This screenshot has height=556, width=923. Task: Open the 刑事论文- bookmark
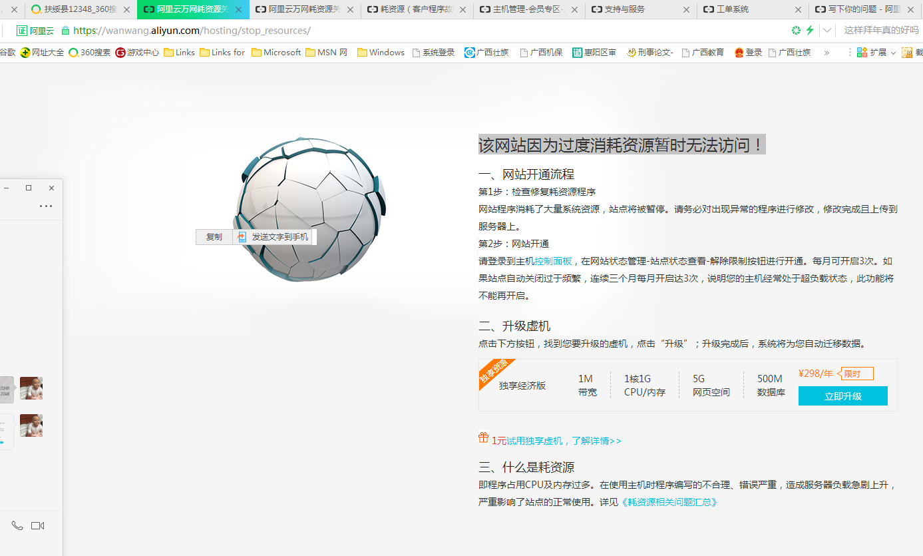649,53
